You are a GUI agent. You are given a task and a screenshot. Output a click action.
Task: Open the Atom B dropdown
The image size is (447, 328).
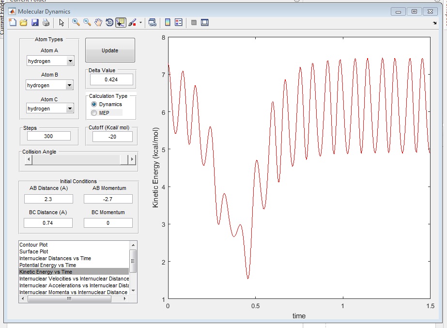point(69,86)
